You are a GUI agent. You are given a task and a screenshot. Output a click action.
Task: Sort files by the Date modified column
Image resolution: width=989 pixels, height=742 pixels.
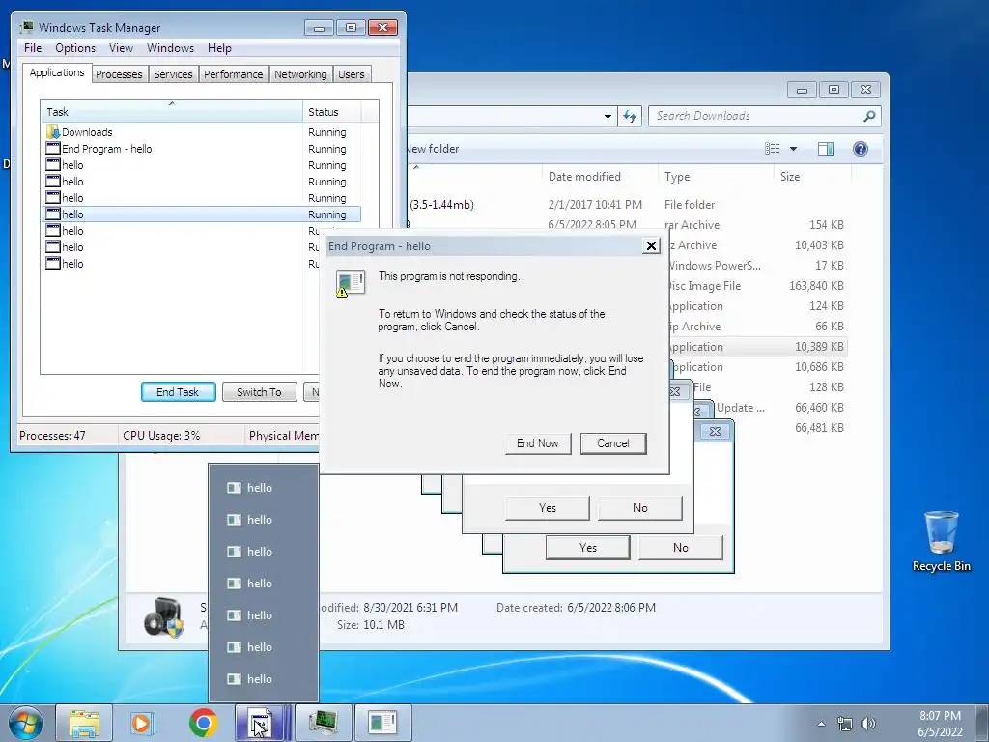pos(599,177)
